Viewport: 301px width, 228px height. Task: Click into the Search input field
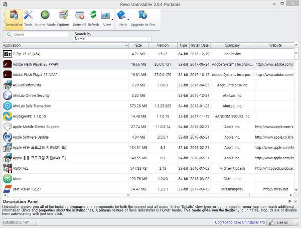(x=40, y=35)
